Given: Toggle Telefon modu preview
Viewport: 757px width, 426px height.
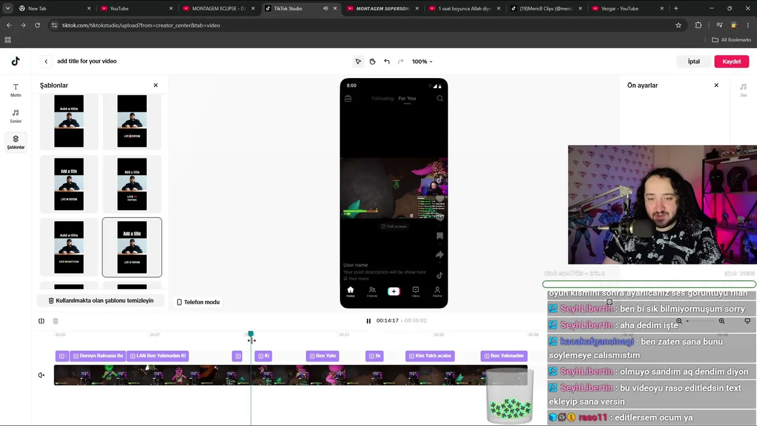Looking at the screenshot, I should pyautogui.click(x=198, y=302).
